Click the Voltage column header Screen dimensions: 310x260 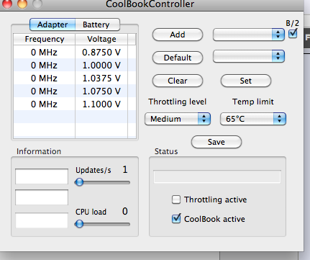(101, 39)
